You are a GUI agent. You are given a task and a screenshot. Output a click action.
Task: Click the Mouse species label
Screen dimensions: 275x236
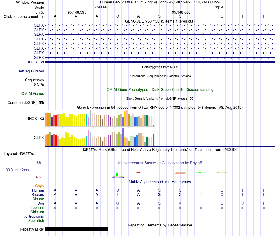pos(38,199)
